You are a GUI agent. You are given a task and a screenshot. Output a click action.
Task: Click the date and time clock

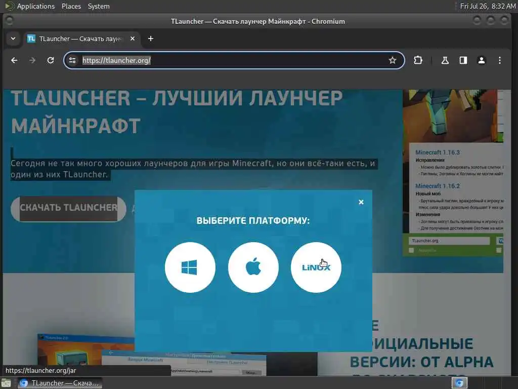488,6
